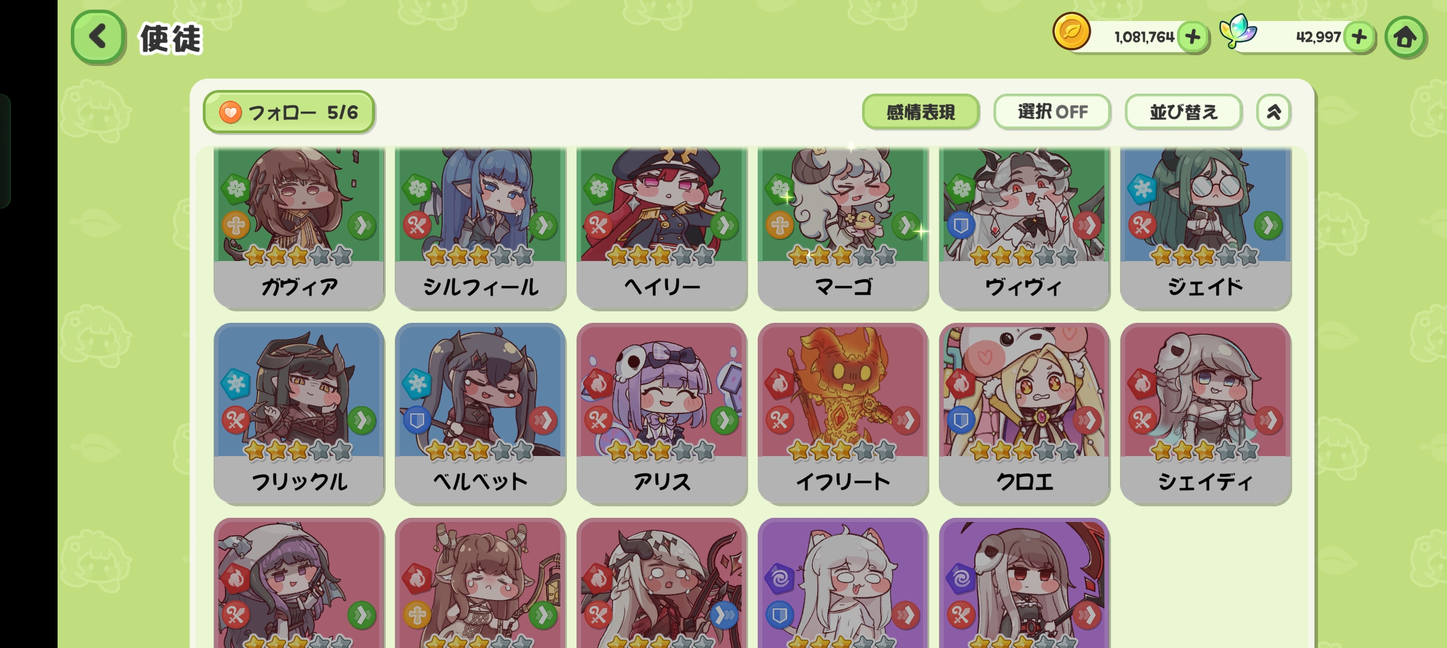Screen dimensions: 1447x648
Task: Add gold coins with the plus button
Action: tap(1193, 37)
